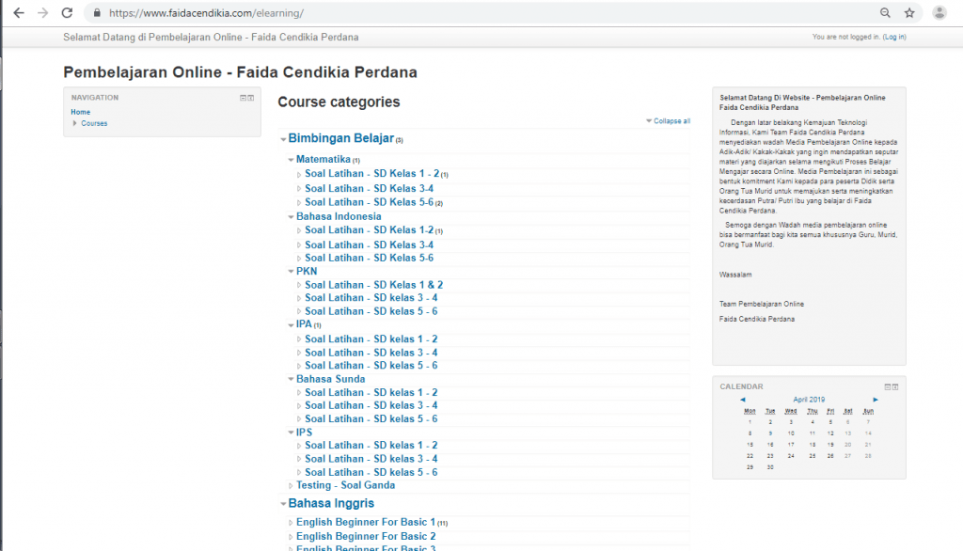Click the April 2019 calendar month link
This screenshot has height=551, width=963.
pyautogui.click(x=809, y=400)
